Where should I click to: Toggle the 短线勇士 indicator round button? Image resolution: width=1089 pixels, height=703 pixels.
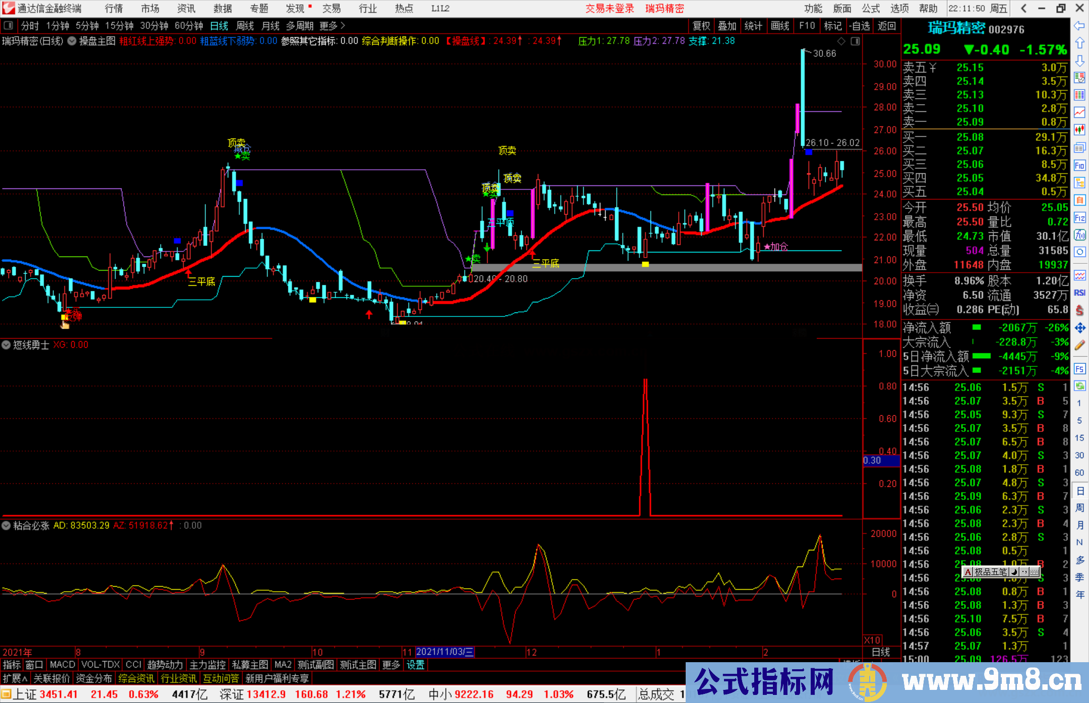click(x=6, y=345)
